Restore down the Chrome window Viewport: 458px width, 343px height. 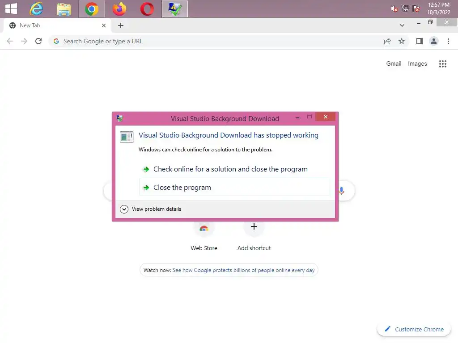pyautogui.click(x=430, y=22)
